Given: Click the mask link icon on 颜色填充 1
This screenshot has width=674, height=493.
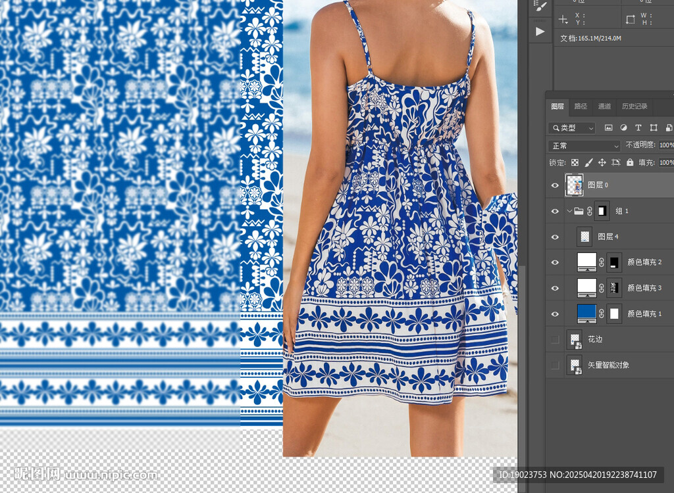Looking at the screenshot, I should [x=602, y=314].
